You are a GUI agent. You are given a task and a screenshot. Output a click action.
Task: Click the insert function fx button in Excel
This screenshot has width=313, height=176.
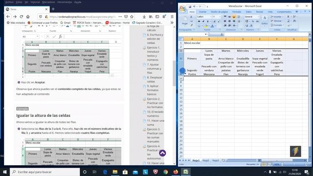(222, 34)
